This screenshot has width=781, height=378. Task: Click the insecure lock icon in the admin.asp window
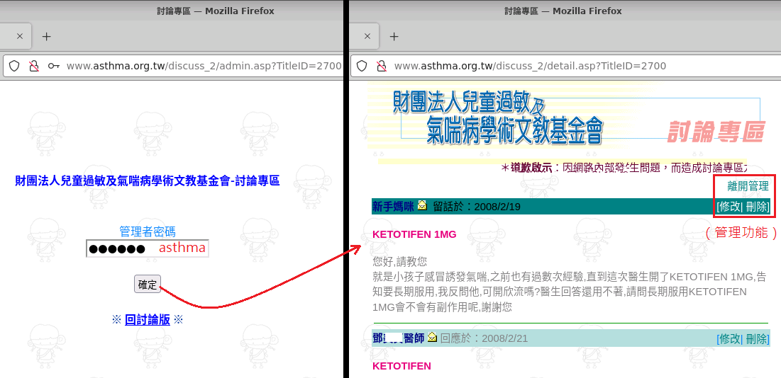33,66
